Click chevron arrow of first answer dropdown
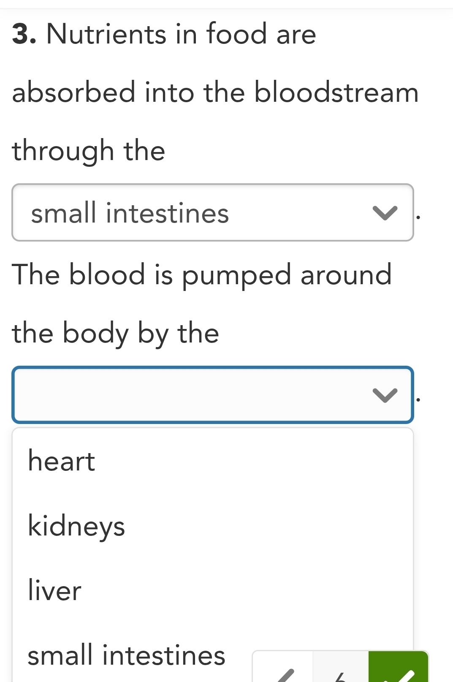 click(x=385, y=213)
